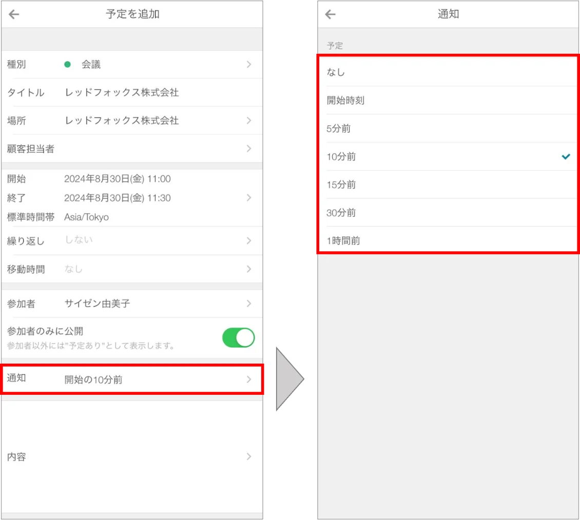580x520 pixels.
Task: Expand the 内容 chevron
Action: click(249, 456)
